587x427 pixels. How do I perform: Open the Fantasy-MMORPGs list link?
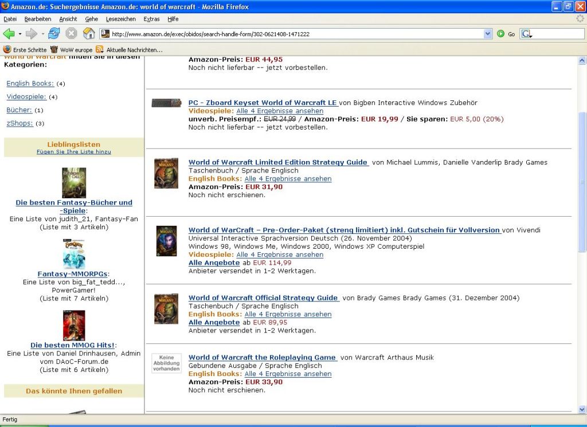click(x=73, y=274)
